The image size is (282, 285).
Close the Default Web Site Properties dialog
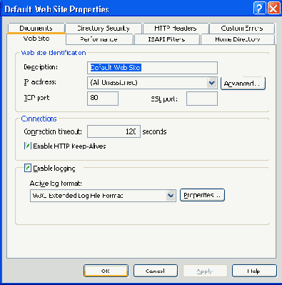pos(273,9)
